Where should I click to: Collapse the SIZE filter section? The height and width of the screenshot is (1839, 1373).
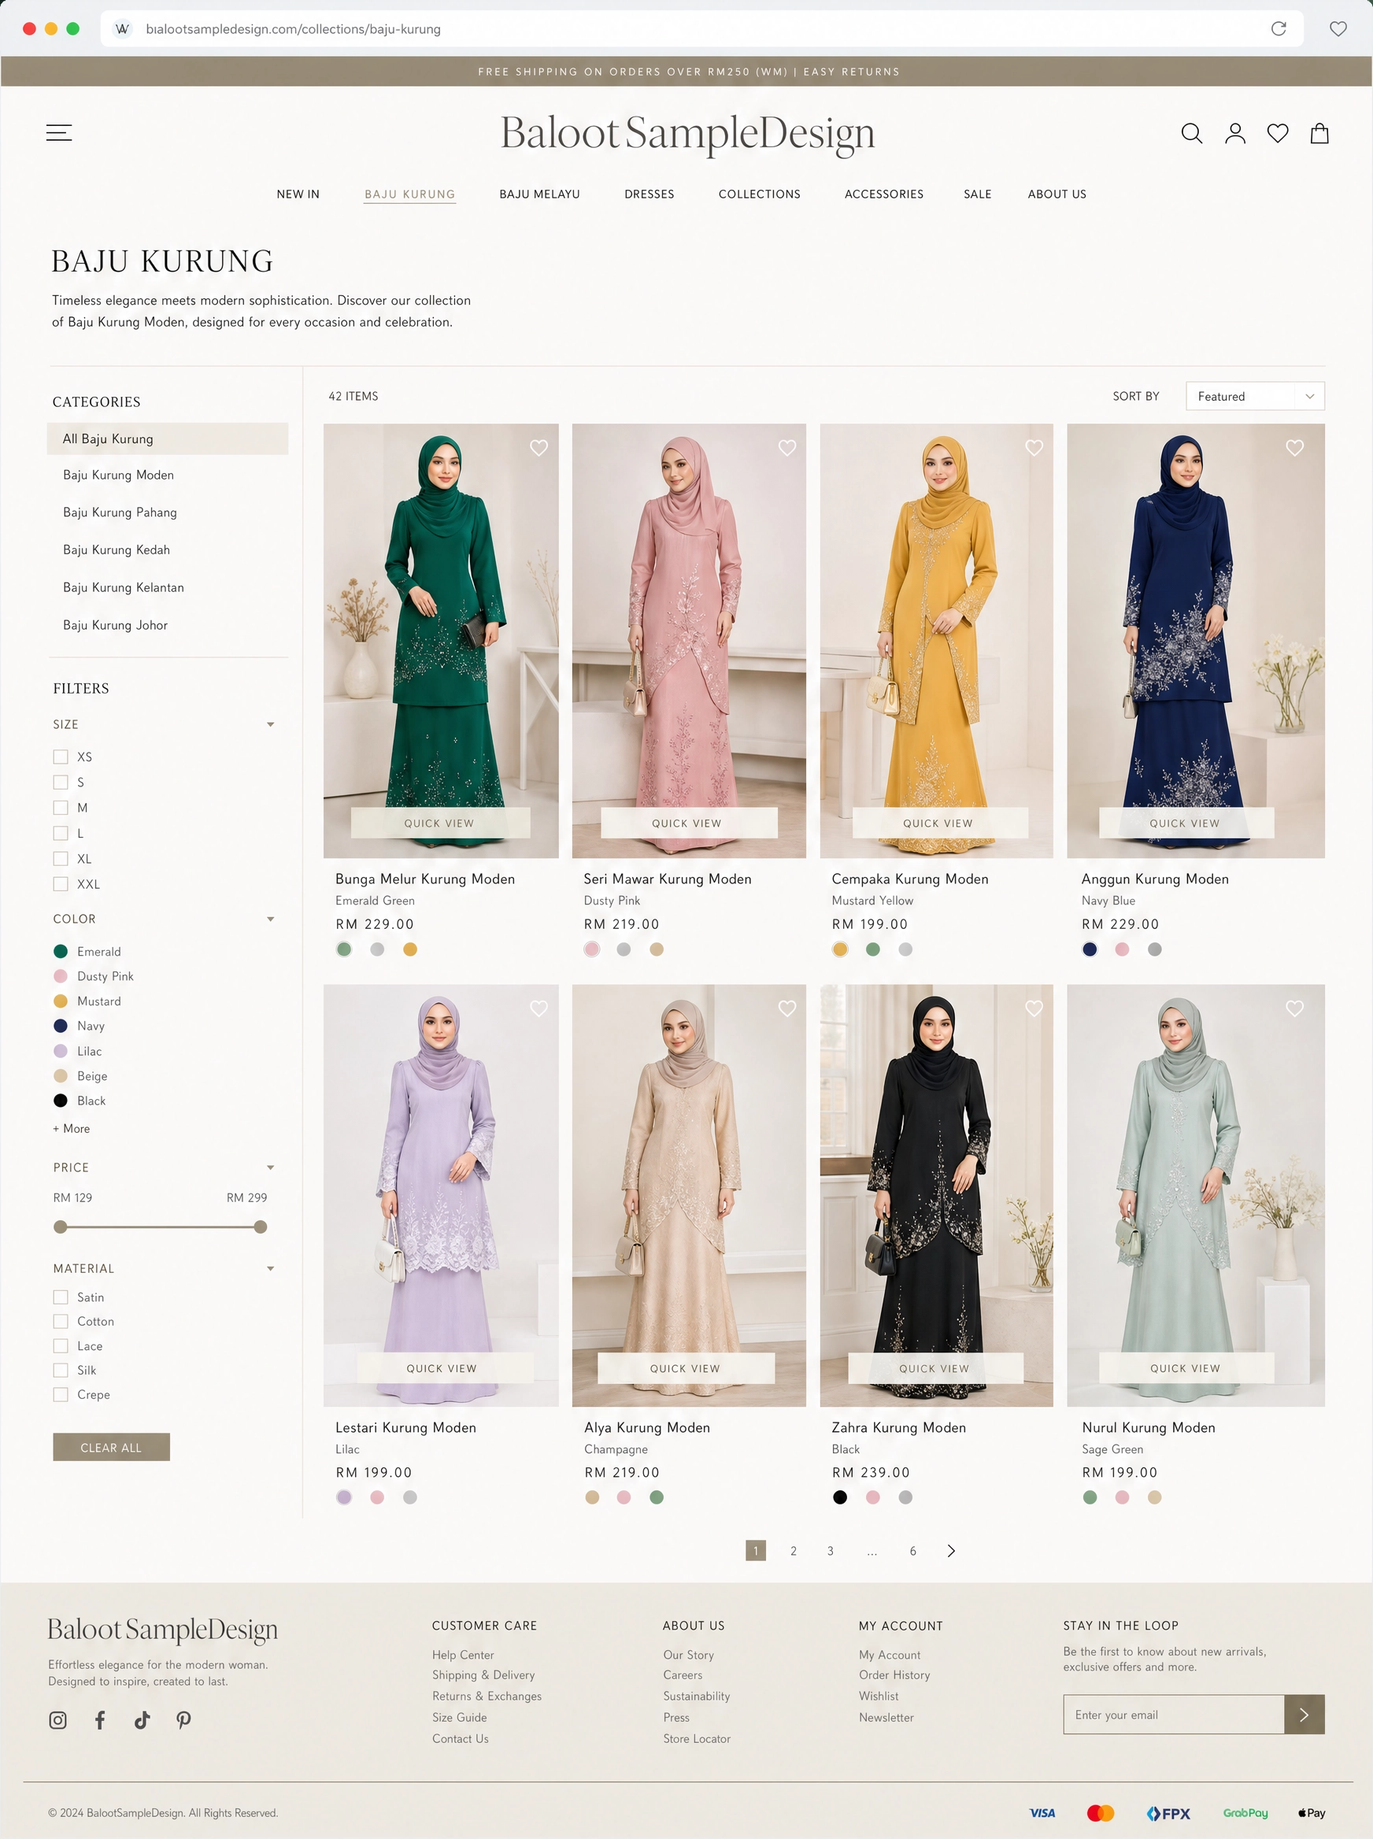point(270,724)
